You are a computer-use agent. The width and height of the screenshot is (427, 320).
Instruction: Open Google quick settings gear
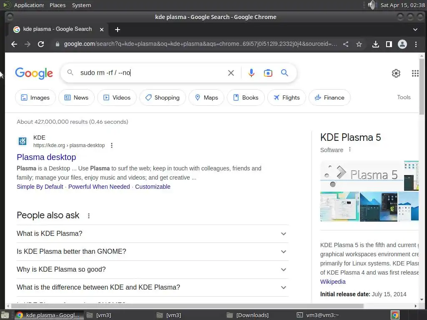tap(396, 73)
